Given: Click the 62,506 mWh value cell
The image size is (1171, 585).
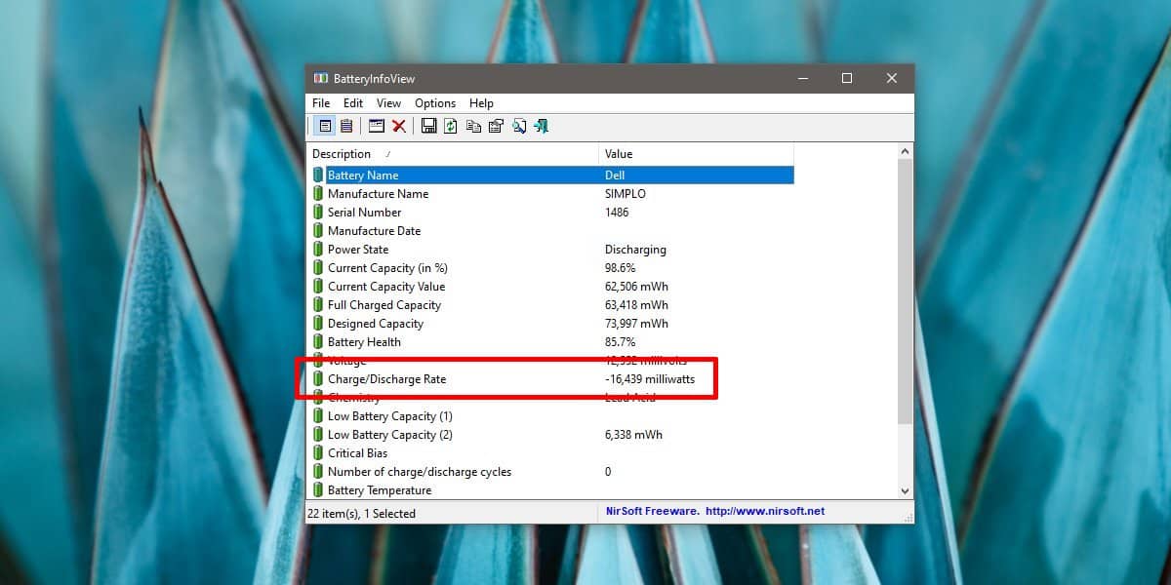Looking at the screenshot, I should (637, 287).
